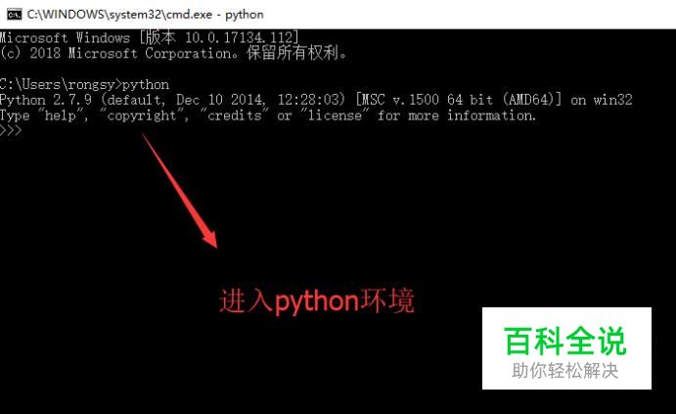Click the word "copyright" in the console
Image resolution: width=676 pixels, height=414 pixels.
point(142,116)
